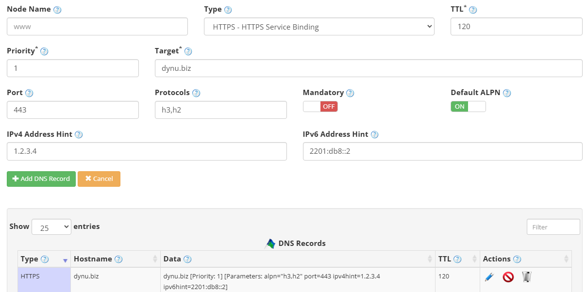The width and height of the screenshot is (587, 292).
Task: Open the record Type dropdown
Action: [319, 26]
